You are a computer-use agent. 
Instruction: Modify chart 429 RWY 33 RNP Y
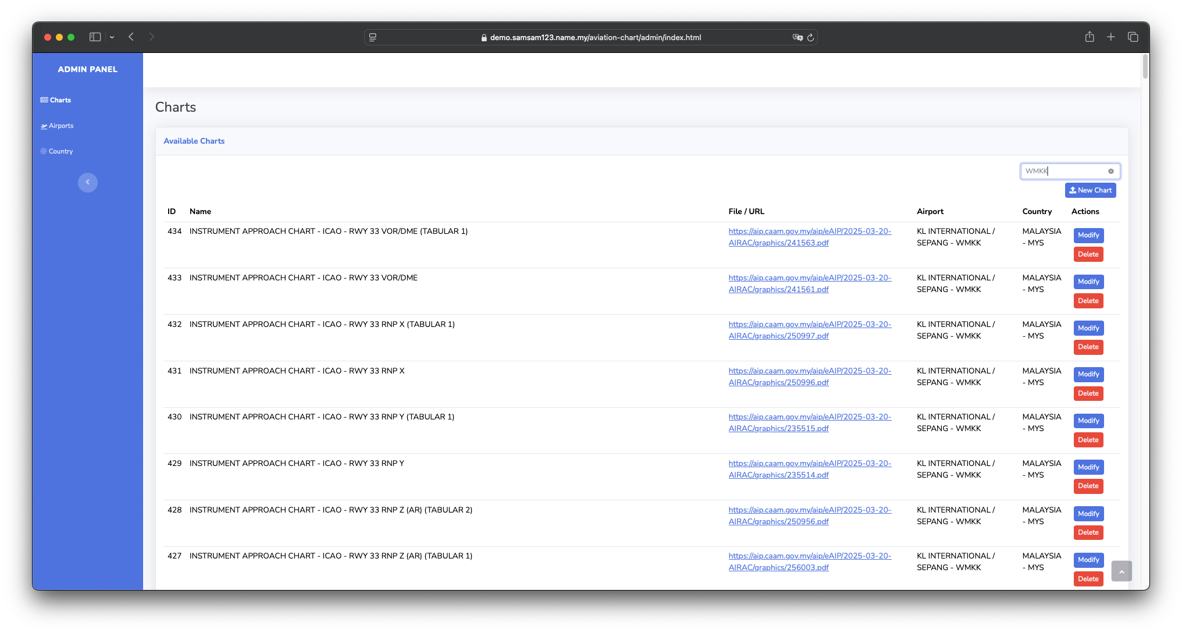1088,467
